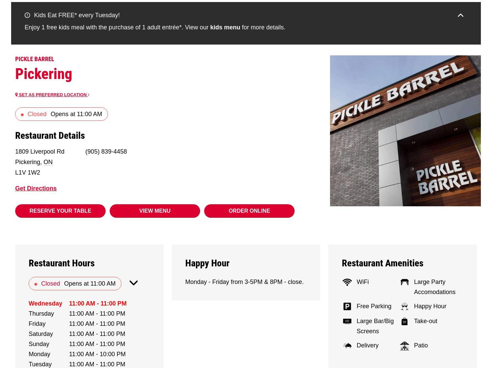Click the PICKLE BARREL brand label above Pickering
This screenshot has width=492, height=368.
(34, 59)
